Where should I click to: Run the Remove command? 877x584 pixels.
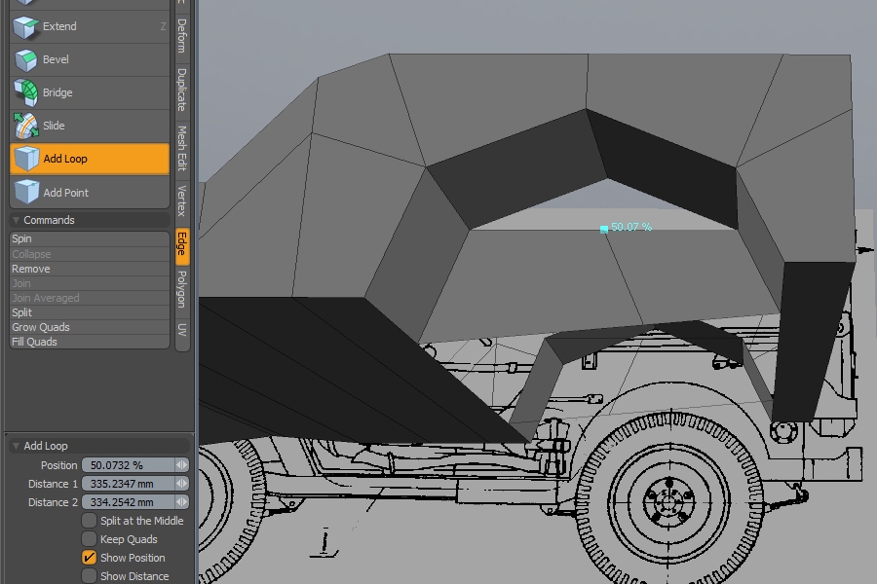(x=90, y=269)
